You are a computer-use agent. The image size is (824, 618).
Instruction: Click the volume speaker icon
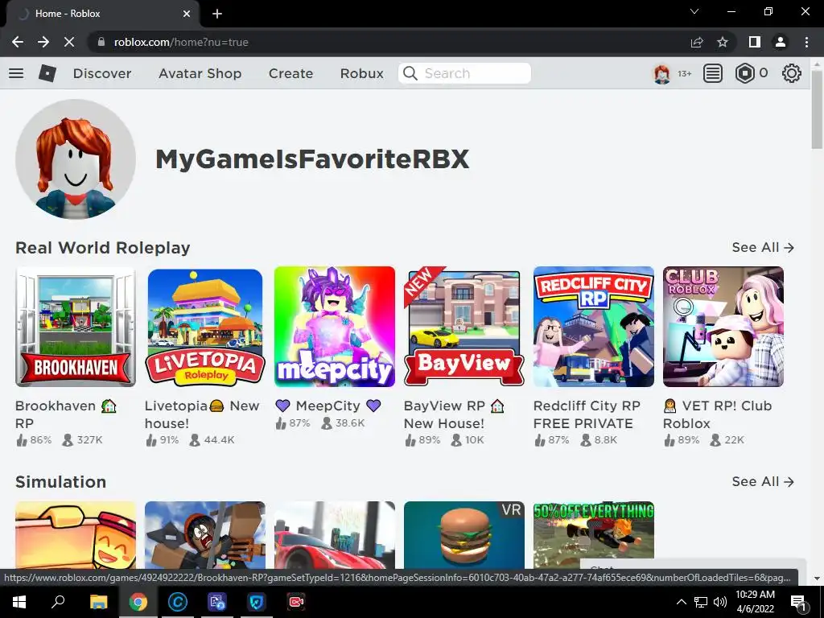(x=719, y=602)
